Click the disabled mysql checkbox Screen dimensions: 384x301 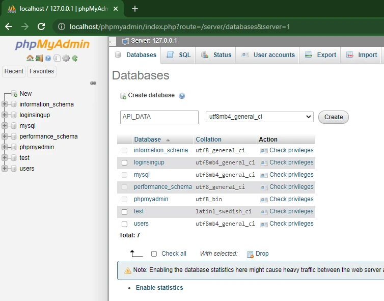[124, 175]
